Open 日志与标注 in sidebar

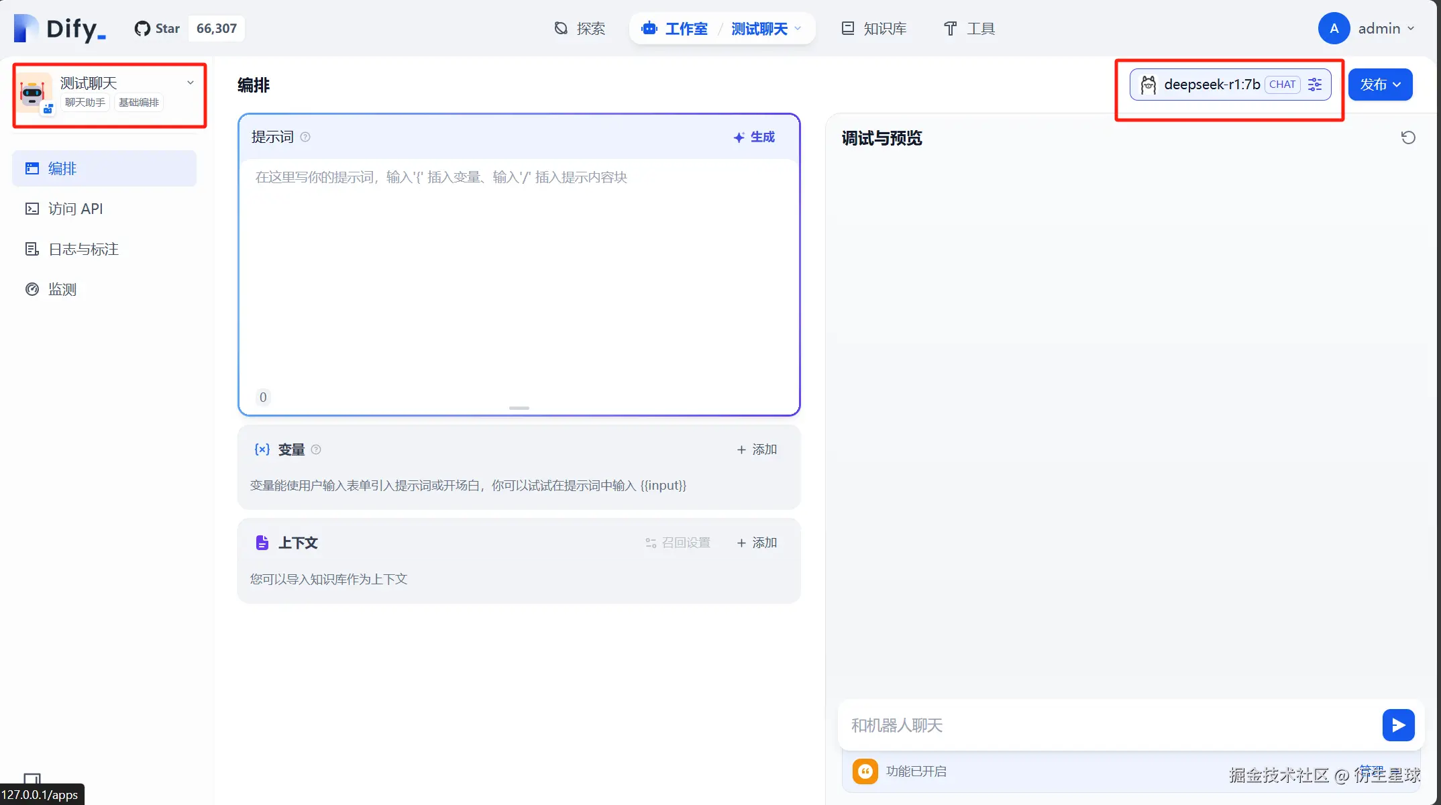point(83,249)
